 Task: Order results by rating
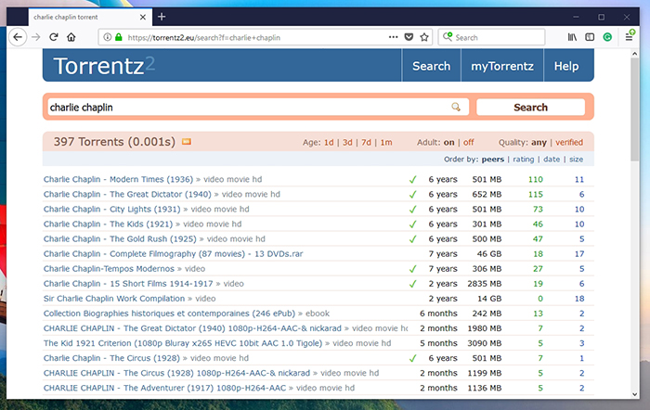pyautogui.click(x=523, y=160)
